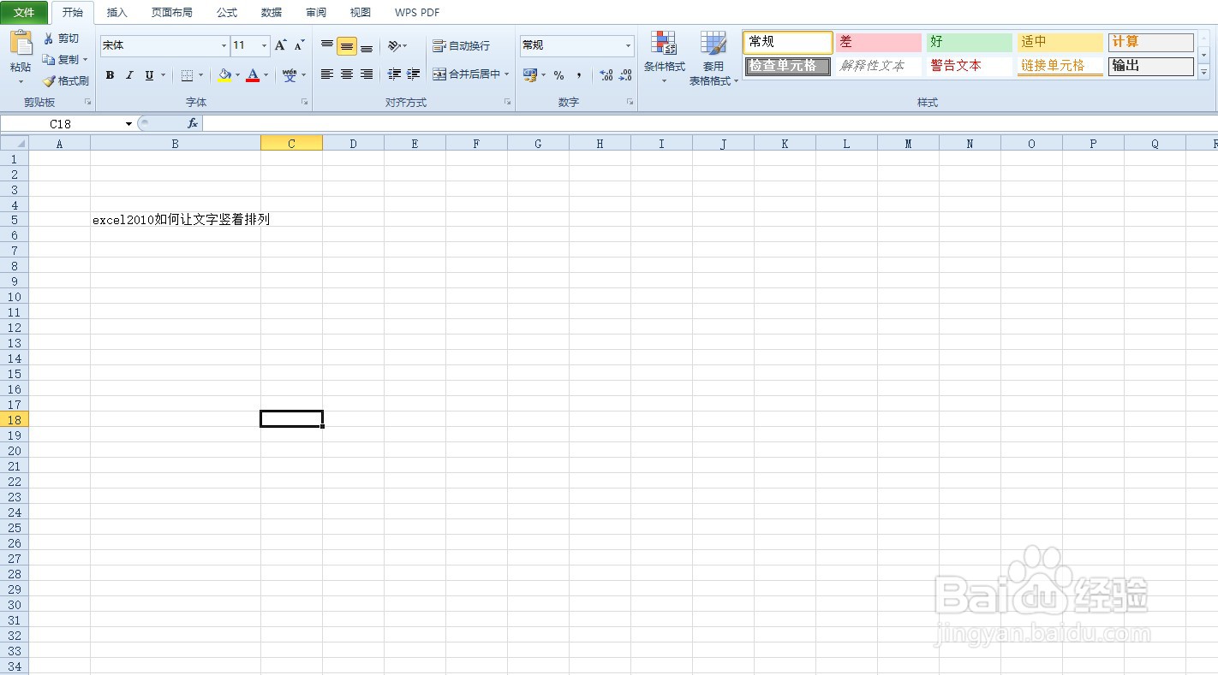This screenshot has height=675, width=1218.
Task: Switch to the 公式 ribbon tab
Action: tap(226, 12)
